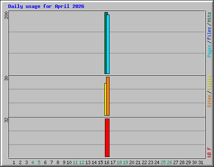The height and width of the screenshot is (167, 214).
Task: Click day 17 on the x-axis
Action: 113,162
